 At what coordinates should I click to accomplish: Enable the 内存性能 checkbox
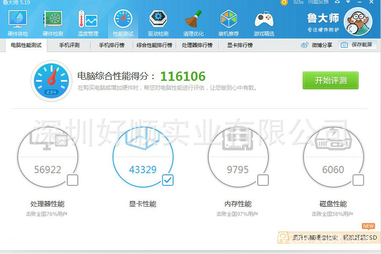click(x=263, y=180)
